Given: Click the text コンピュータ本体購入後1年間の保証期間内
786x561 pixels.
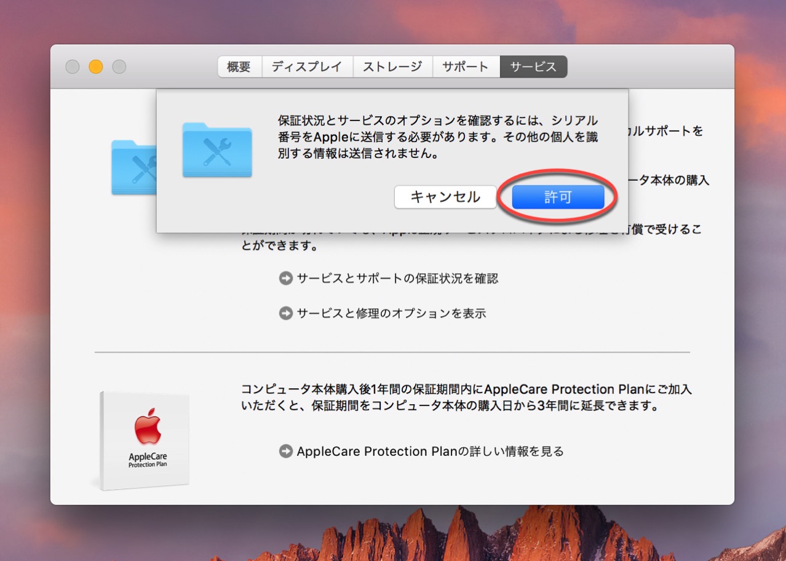Looking at the screenshot, I should coord(467,398).
